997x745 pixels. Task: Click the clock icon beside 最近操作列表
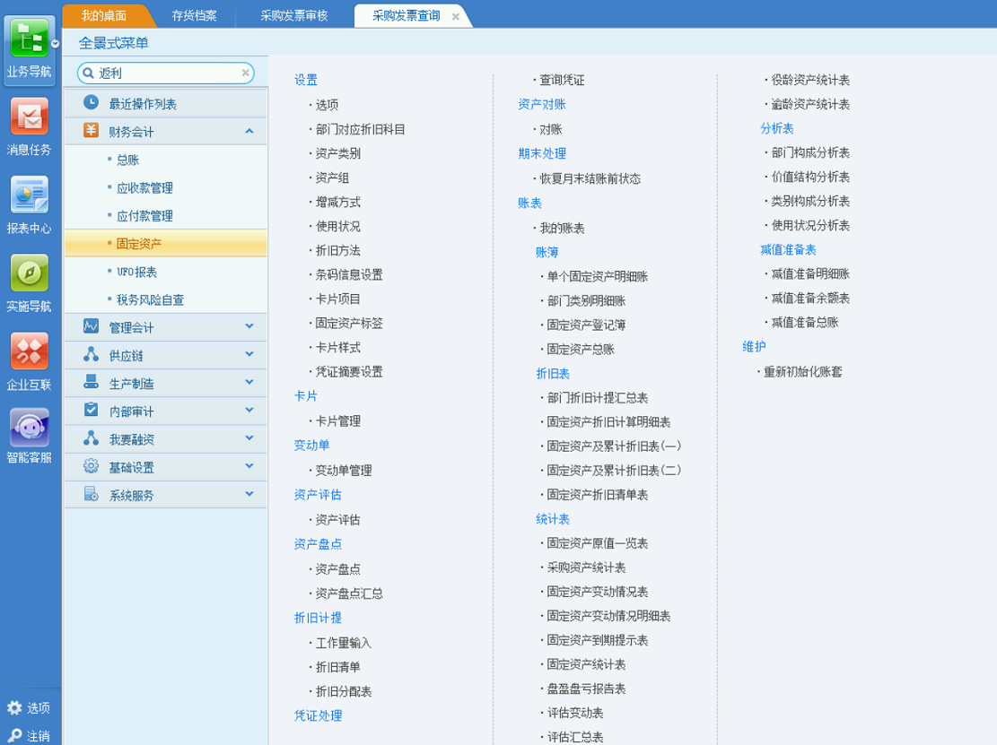coord(91,102)
